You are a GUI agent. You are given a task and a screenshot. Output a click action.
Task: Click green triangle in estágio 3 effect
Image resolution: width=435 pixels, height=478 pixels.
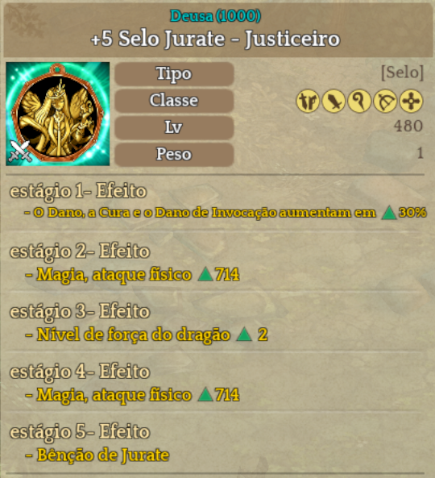244,334
